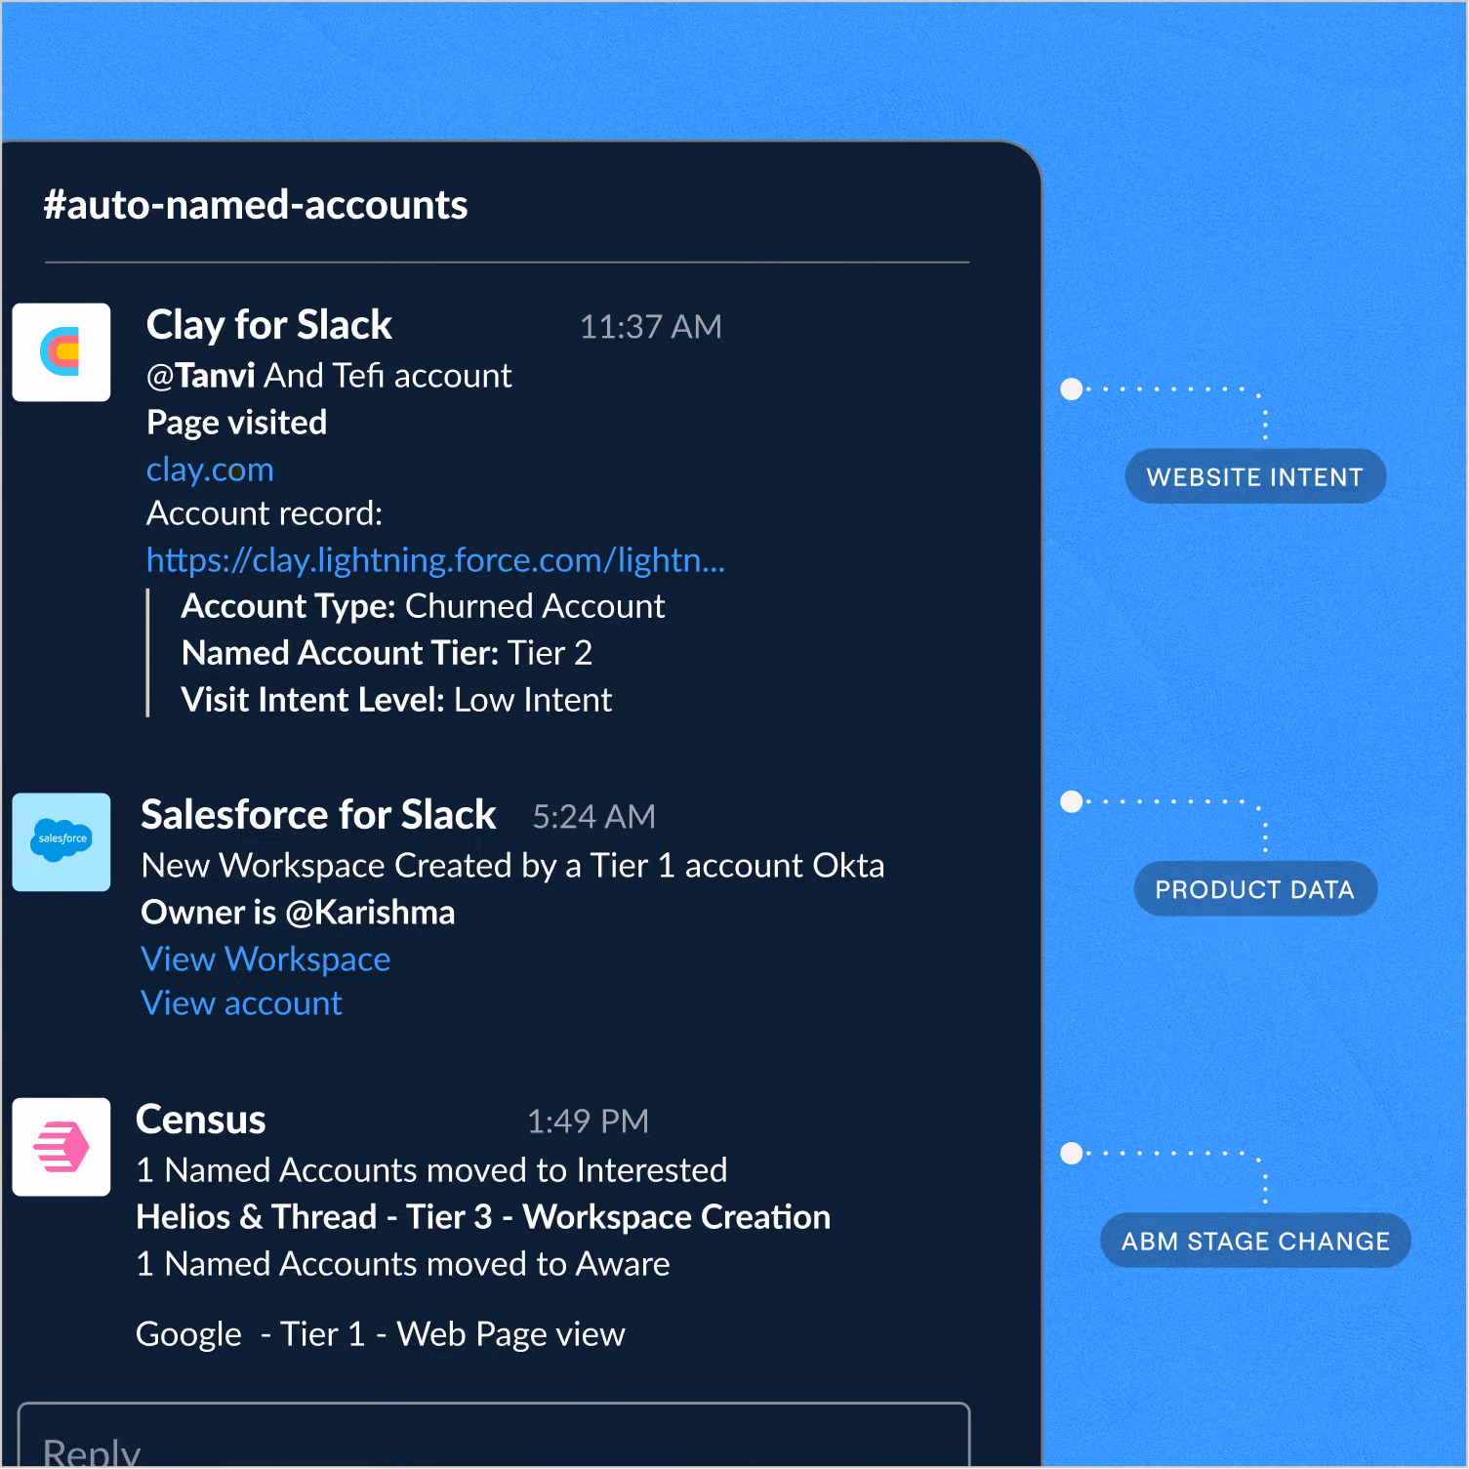
Task: Click the Clay for Slack sender name
Action: point(269,325)
